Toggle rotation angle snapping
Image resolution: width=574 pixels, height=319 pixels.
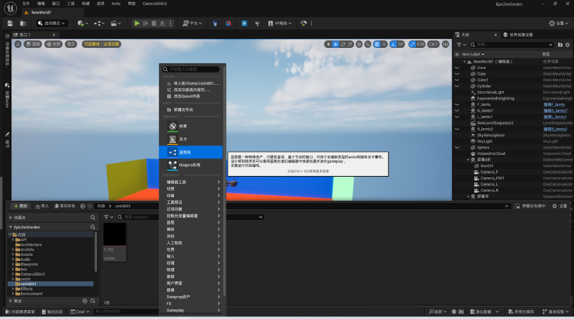pyautogui.click(x=393, y=44)
